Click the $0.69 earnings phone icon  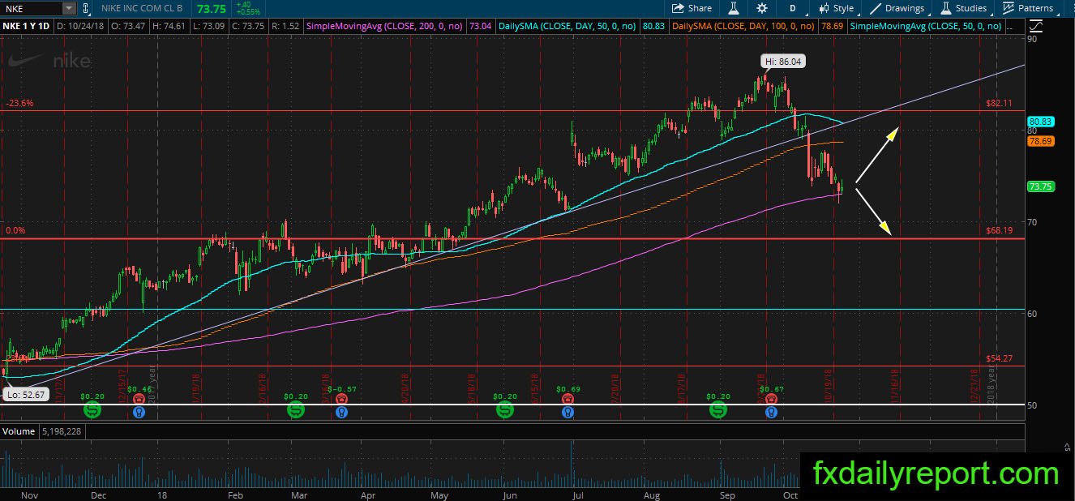[x=568, y=399]
